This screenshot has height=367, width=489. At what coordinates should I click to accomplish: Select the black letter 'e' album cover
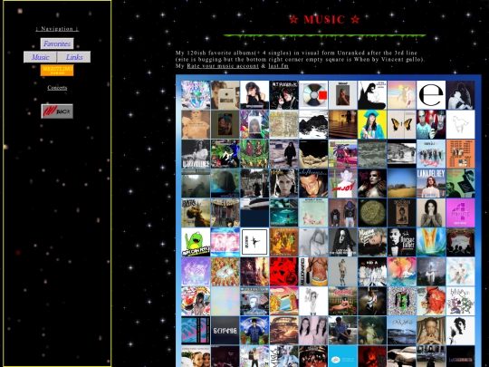click(x=431, y=95)
